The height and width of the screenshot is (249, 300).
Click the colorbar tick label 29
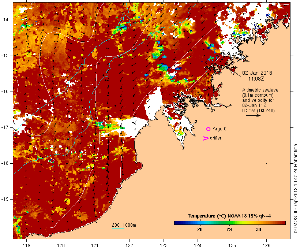(x=229, y=229)
